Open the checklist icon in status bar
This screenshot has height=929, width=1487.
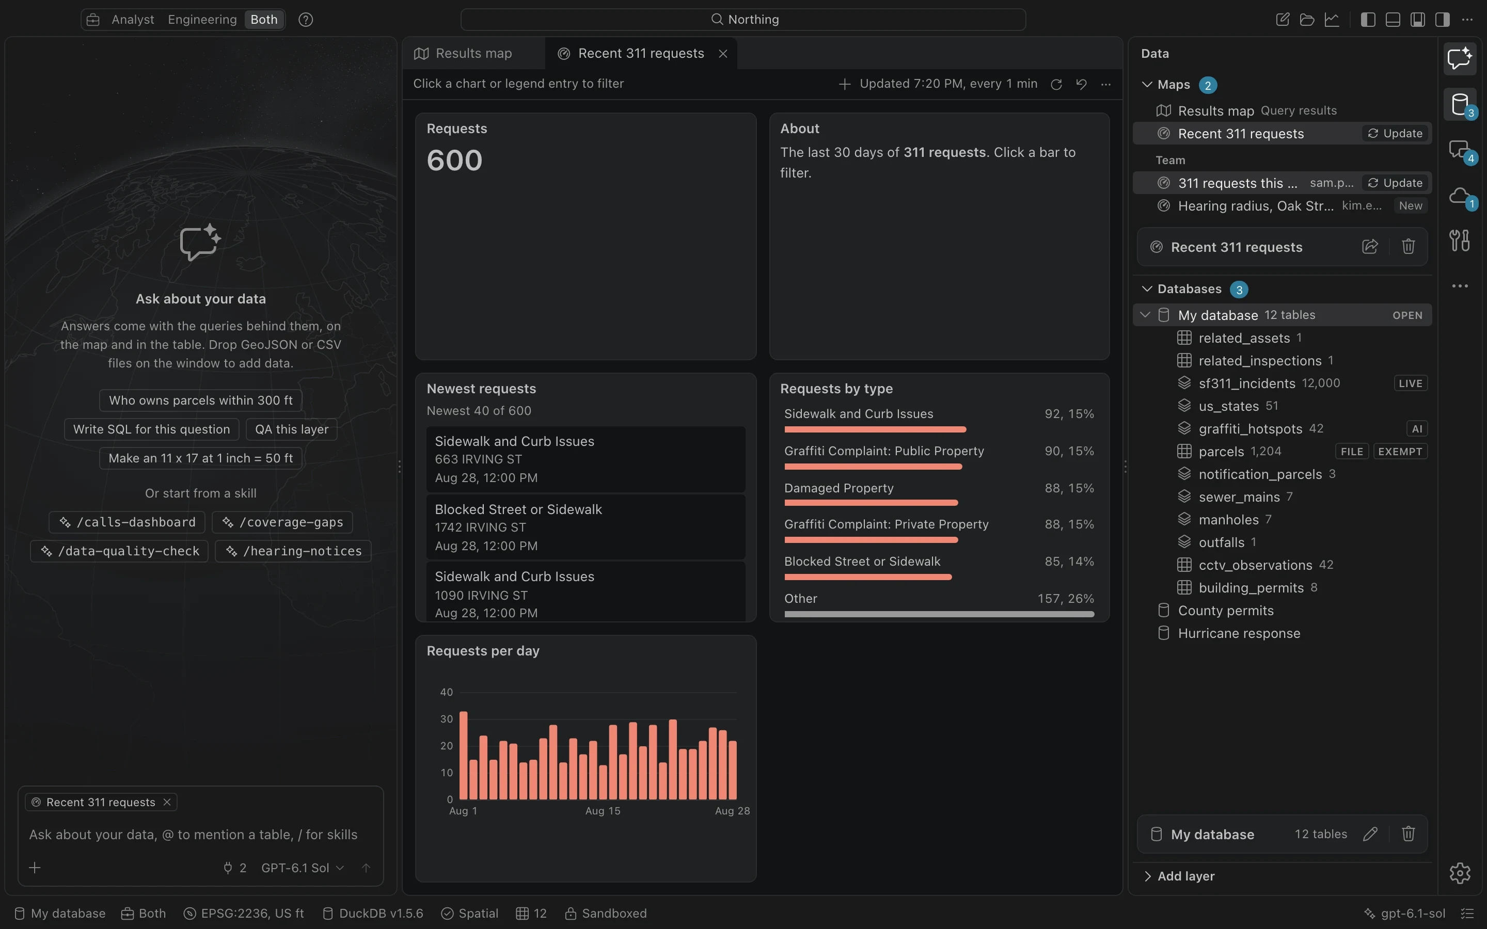coord(1467,914)
